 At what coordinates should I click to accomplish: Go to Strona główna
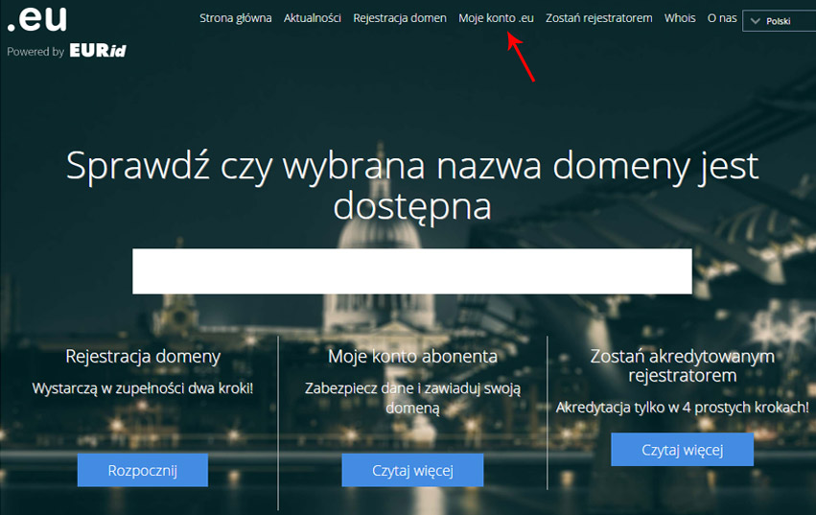pyautogui.click(x=235, y=18)
